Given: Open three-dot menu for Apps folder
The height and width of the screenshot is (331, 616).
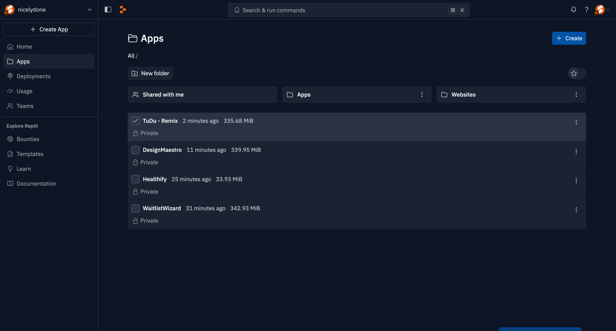Looking at the screenshot, I should pos(422,95).
